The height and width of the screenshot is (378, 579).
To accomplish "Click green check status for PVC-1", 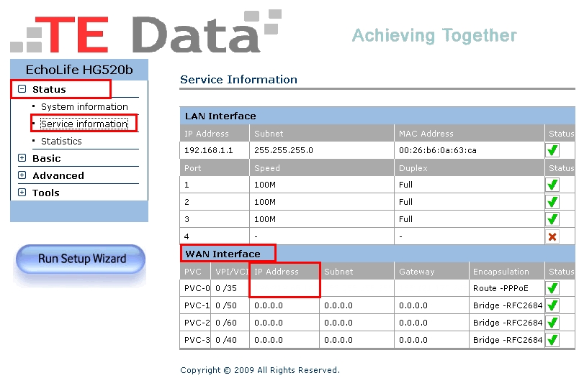I will coord(552,305).
